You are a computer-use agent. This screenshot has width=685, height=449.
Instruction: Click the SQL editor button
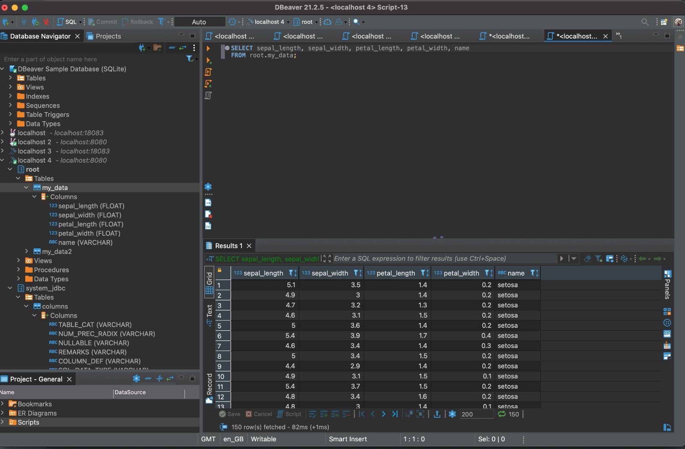click(x=67, y=22)
